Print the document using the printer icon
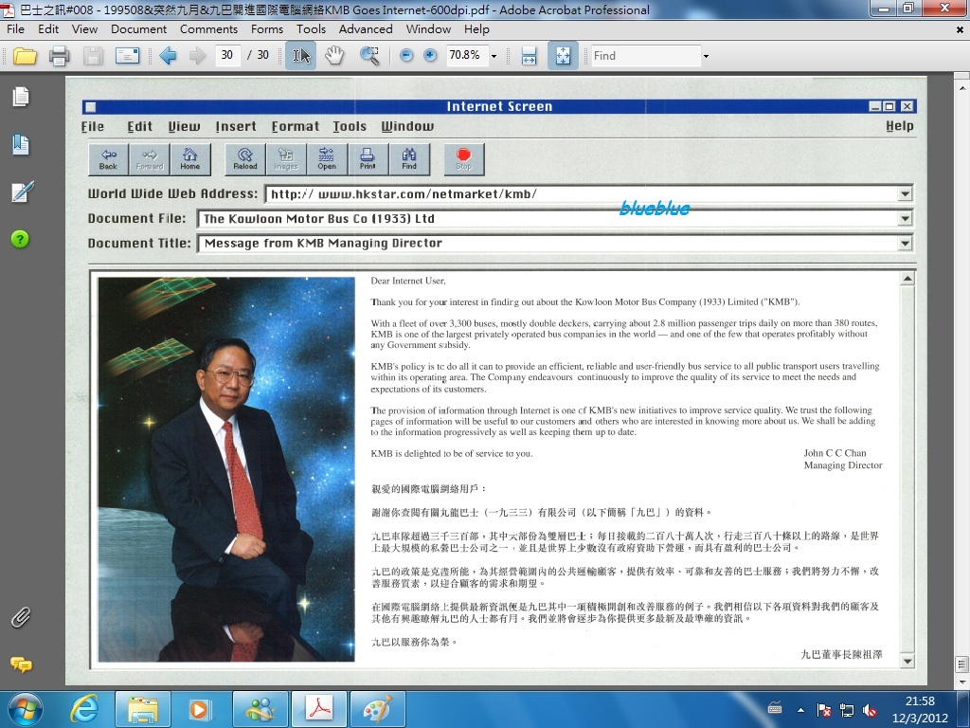The width and height of the screenshot is (970, 728). tap(59, 56)
